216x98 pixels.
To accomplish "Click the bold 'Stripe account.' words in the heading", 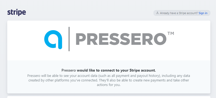I will 143,70.
